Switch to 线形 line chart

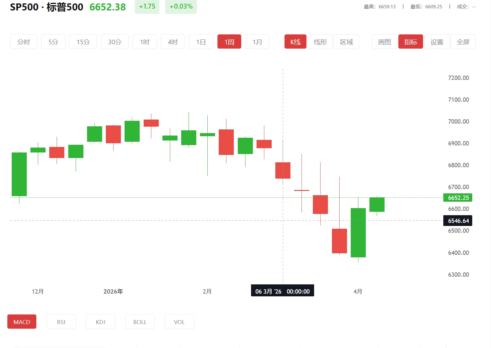coord(320,42)
